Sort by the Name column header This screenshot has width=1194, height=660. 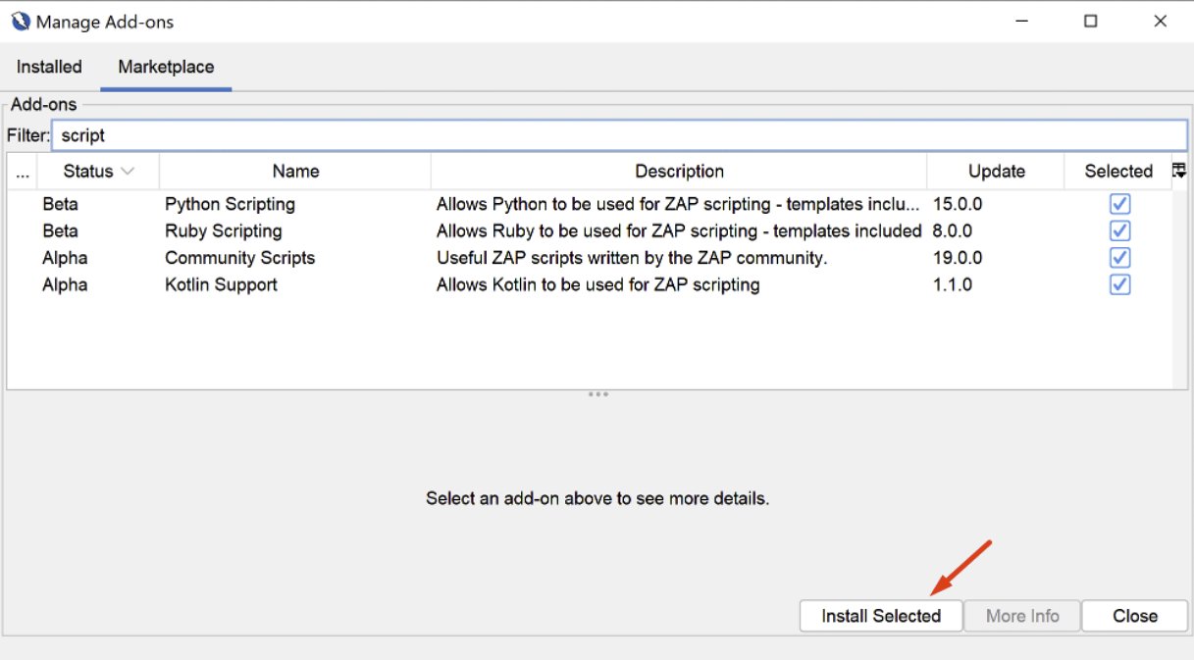click(x=294, y=170)
